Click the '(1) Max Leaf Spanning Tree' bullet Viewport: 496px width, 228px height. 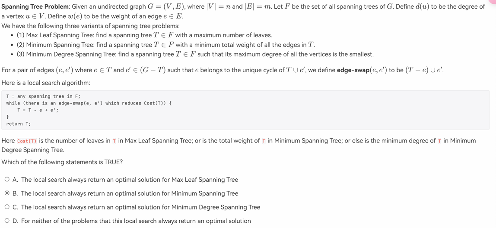click(x=144, y=35)
